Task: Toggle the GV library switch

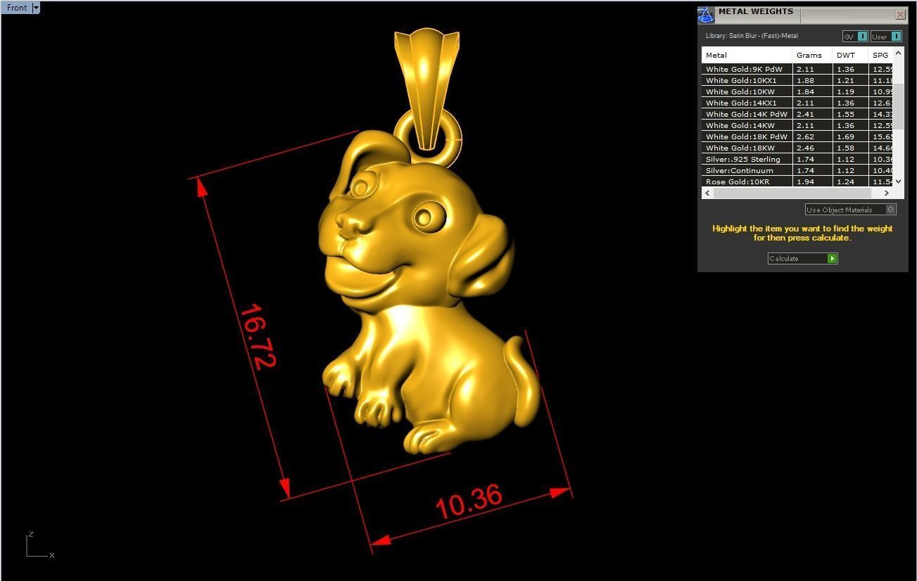Action: click(x=854, y=37)
